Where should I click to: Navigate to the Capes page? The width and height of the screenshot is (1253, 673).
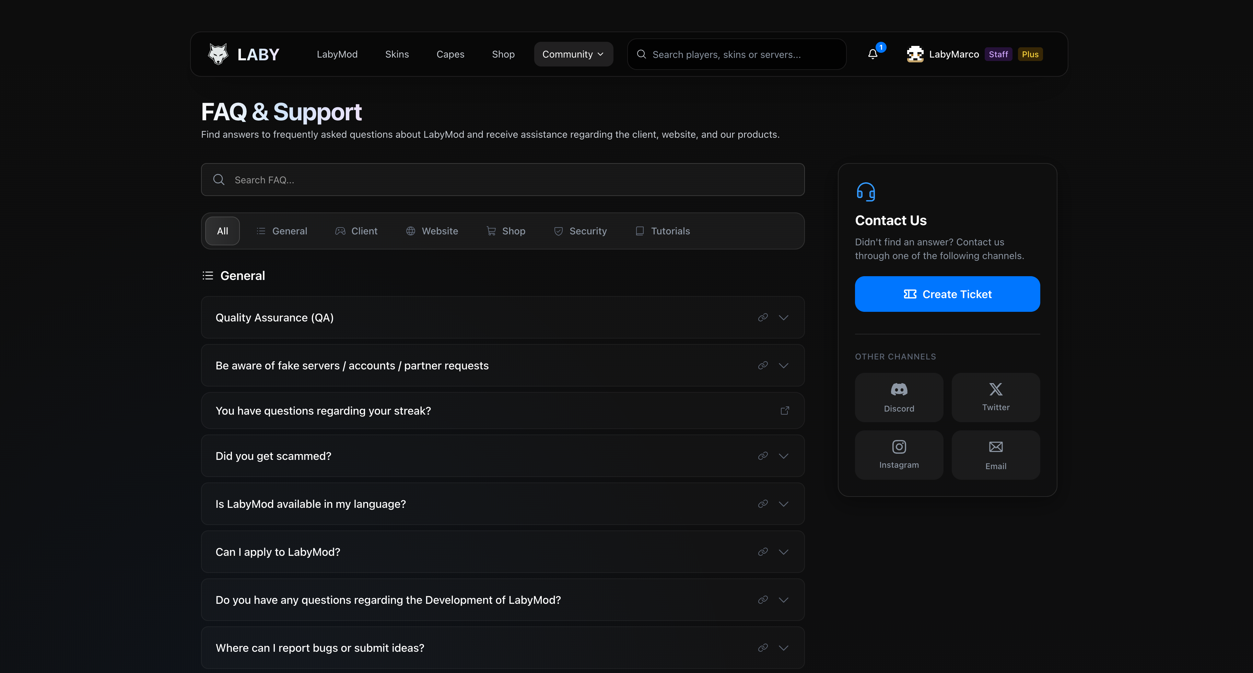click(450, 54)
